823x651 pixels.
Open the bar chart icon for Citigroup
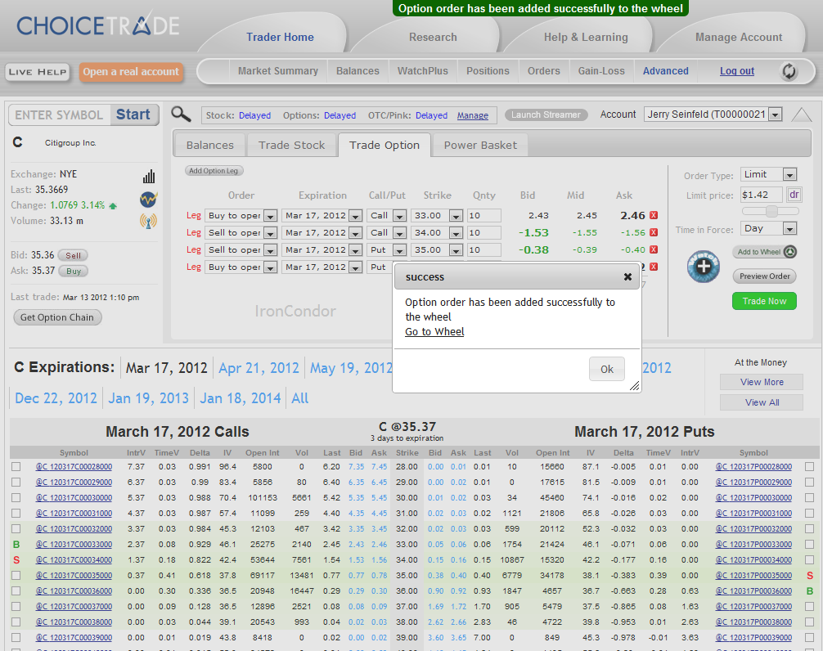point(149,177)
